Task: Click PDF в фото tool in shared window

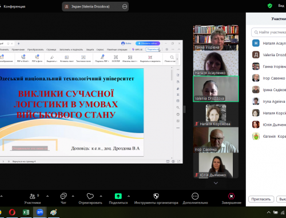Action: tap(37, 59)
